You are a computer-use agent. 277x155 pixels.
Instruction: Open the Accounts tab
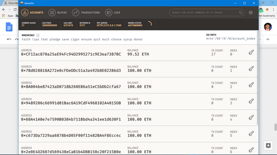(x=32, y=12)
